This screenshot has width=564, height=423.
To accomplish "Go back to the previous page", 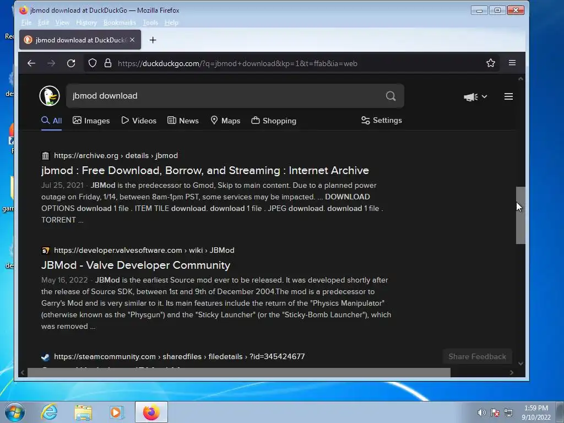I will [31, 63].
